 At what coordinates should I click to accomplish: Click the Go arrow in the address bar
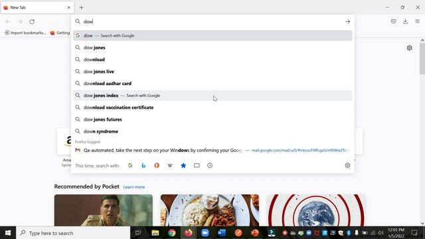347,22
